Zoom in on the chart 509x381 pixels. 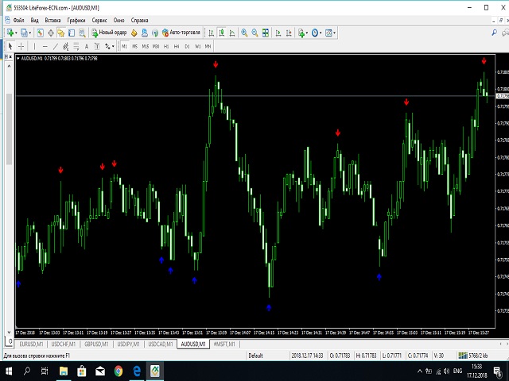[244, 33]
